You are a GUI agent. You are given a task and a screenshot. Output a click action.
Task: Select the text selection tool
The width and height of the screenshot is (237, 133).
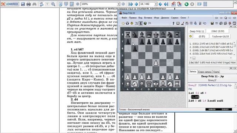pyautogui.click(x=47, y=4)
